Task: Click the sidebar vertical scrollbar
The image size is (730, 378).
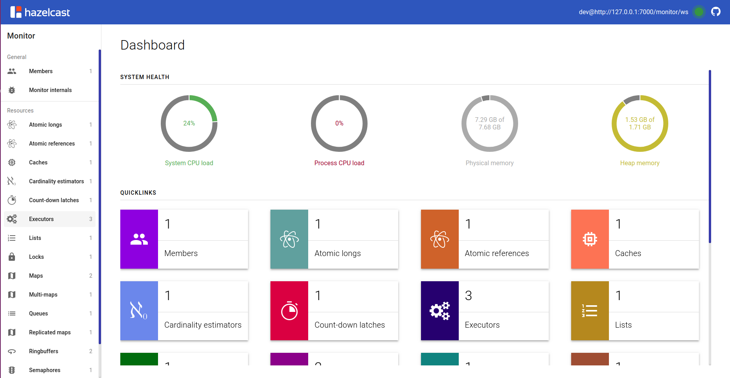Action: click(100, 197)
